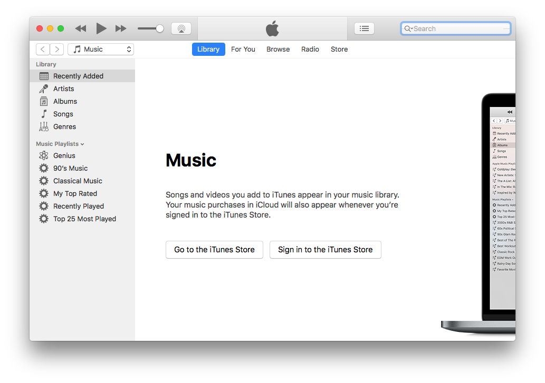Click Go to the iTunes Store button
The width and height of the screenshot is (545, 383).
point(214,250)
